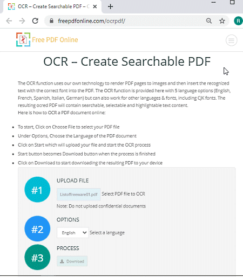
Task: Click the zoom magnifier icon in address bar
Action: [209, 21]
